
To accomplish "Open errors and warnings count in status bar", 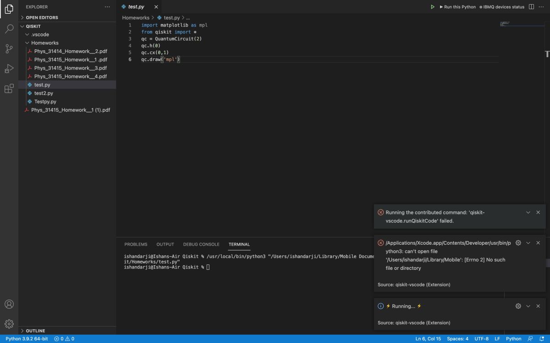I will (x=64, y=339).
